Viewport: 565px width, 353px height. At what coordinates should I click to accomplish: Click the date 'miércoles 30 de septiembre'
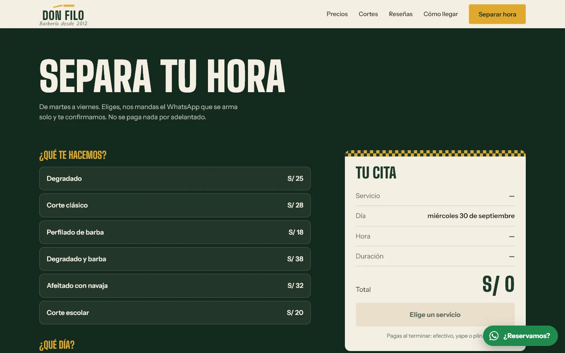[x=471, y=216]
